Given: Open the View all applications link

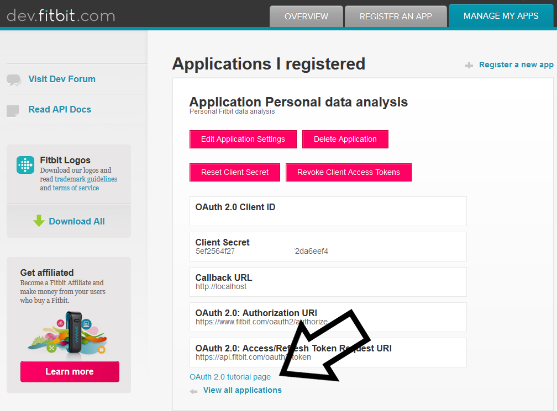Looking at the screenshot, I should 242,390.
